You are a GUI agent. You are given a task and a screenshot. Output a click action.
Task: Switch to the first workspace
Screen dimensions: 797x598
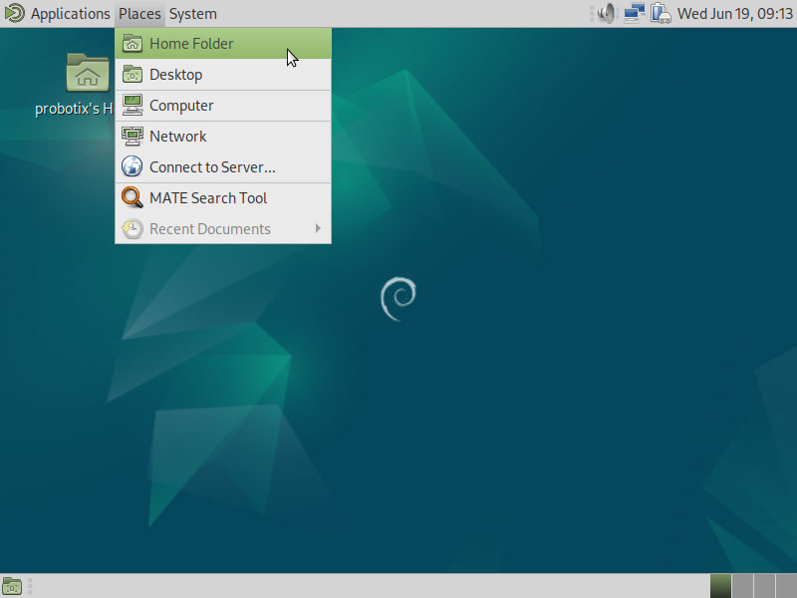point(720,586)
